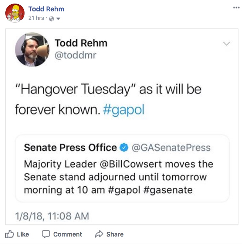The height and width of the screenshot is (244, 242).
Task: Click the Todd Rehm tweet author name
Action: pyautogui.click(x=81, y=43)
